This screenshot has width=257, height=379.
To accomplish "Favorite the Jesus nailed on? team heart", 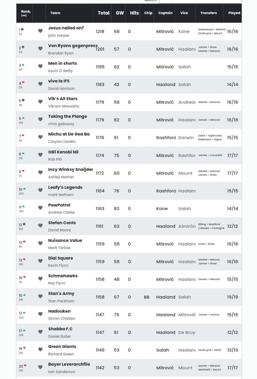I will coord(40,31).
